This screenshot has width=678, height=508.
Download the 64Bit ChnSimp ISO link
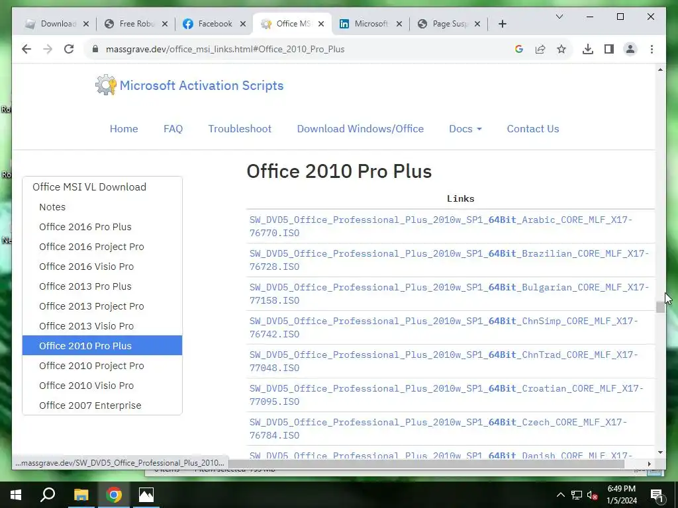444,327
